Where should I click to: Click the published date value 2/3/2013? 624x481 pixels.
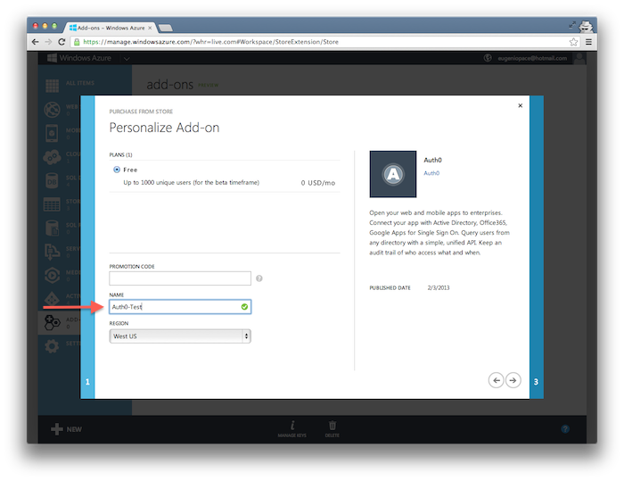[439, 287]
